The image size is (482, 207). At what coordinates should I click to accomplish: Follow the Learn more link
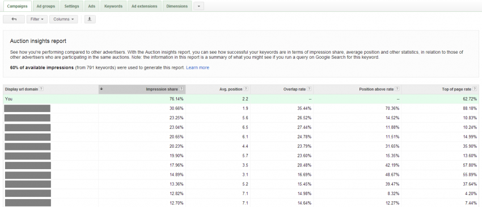198,67
